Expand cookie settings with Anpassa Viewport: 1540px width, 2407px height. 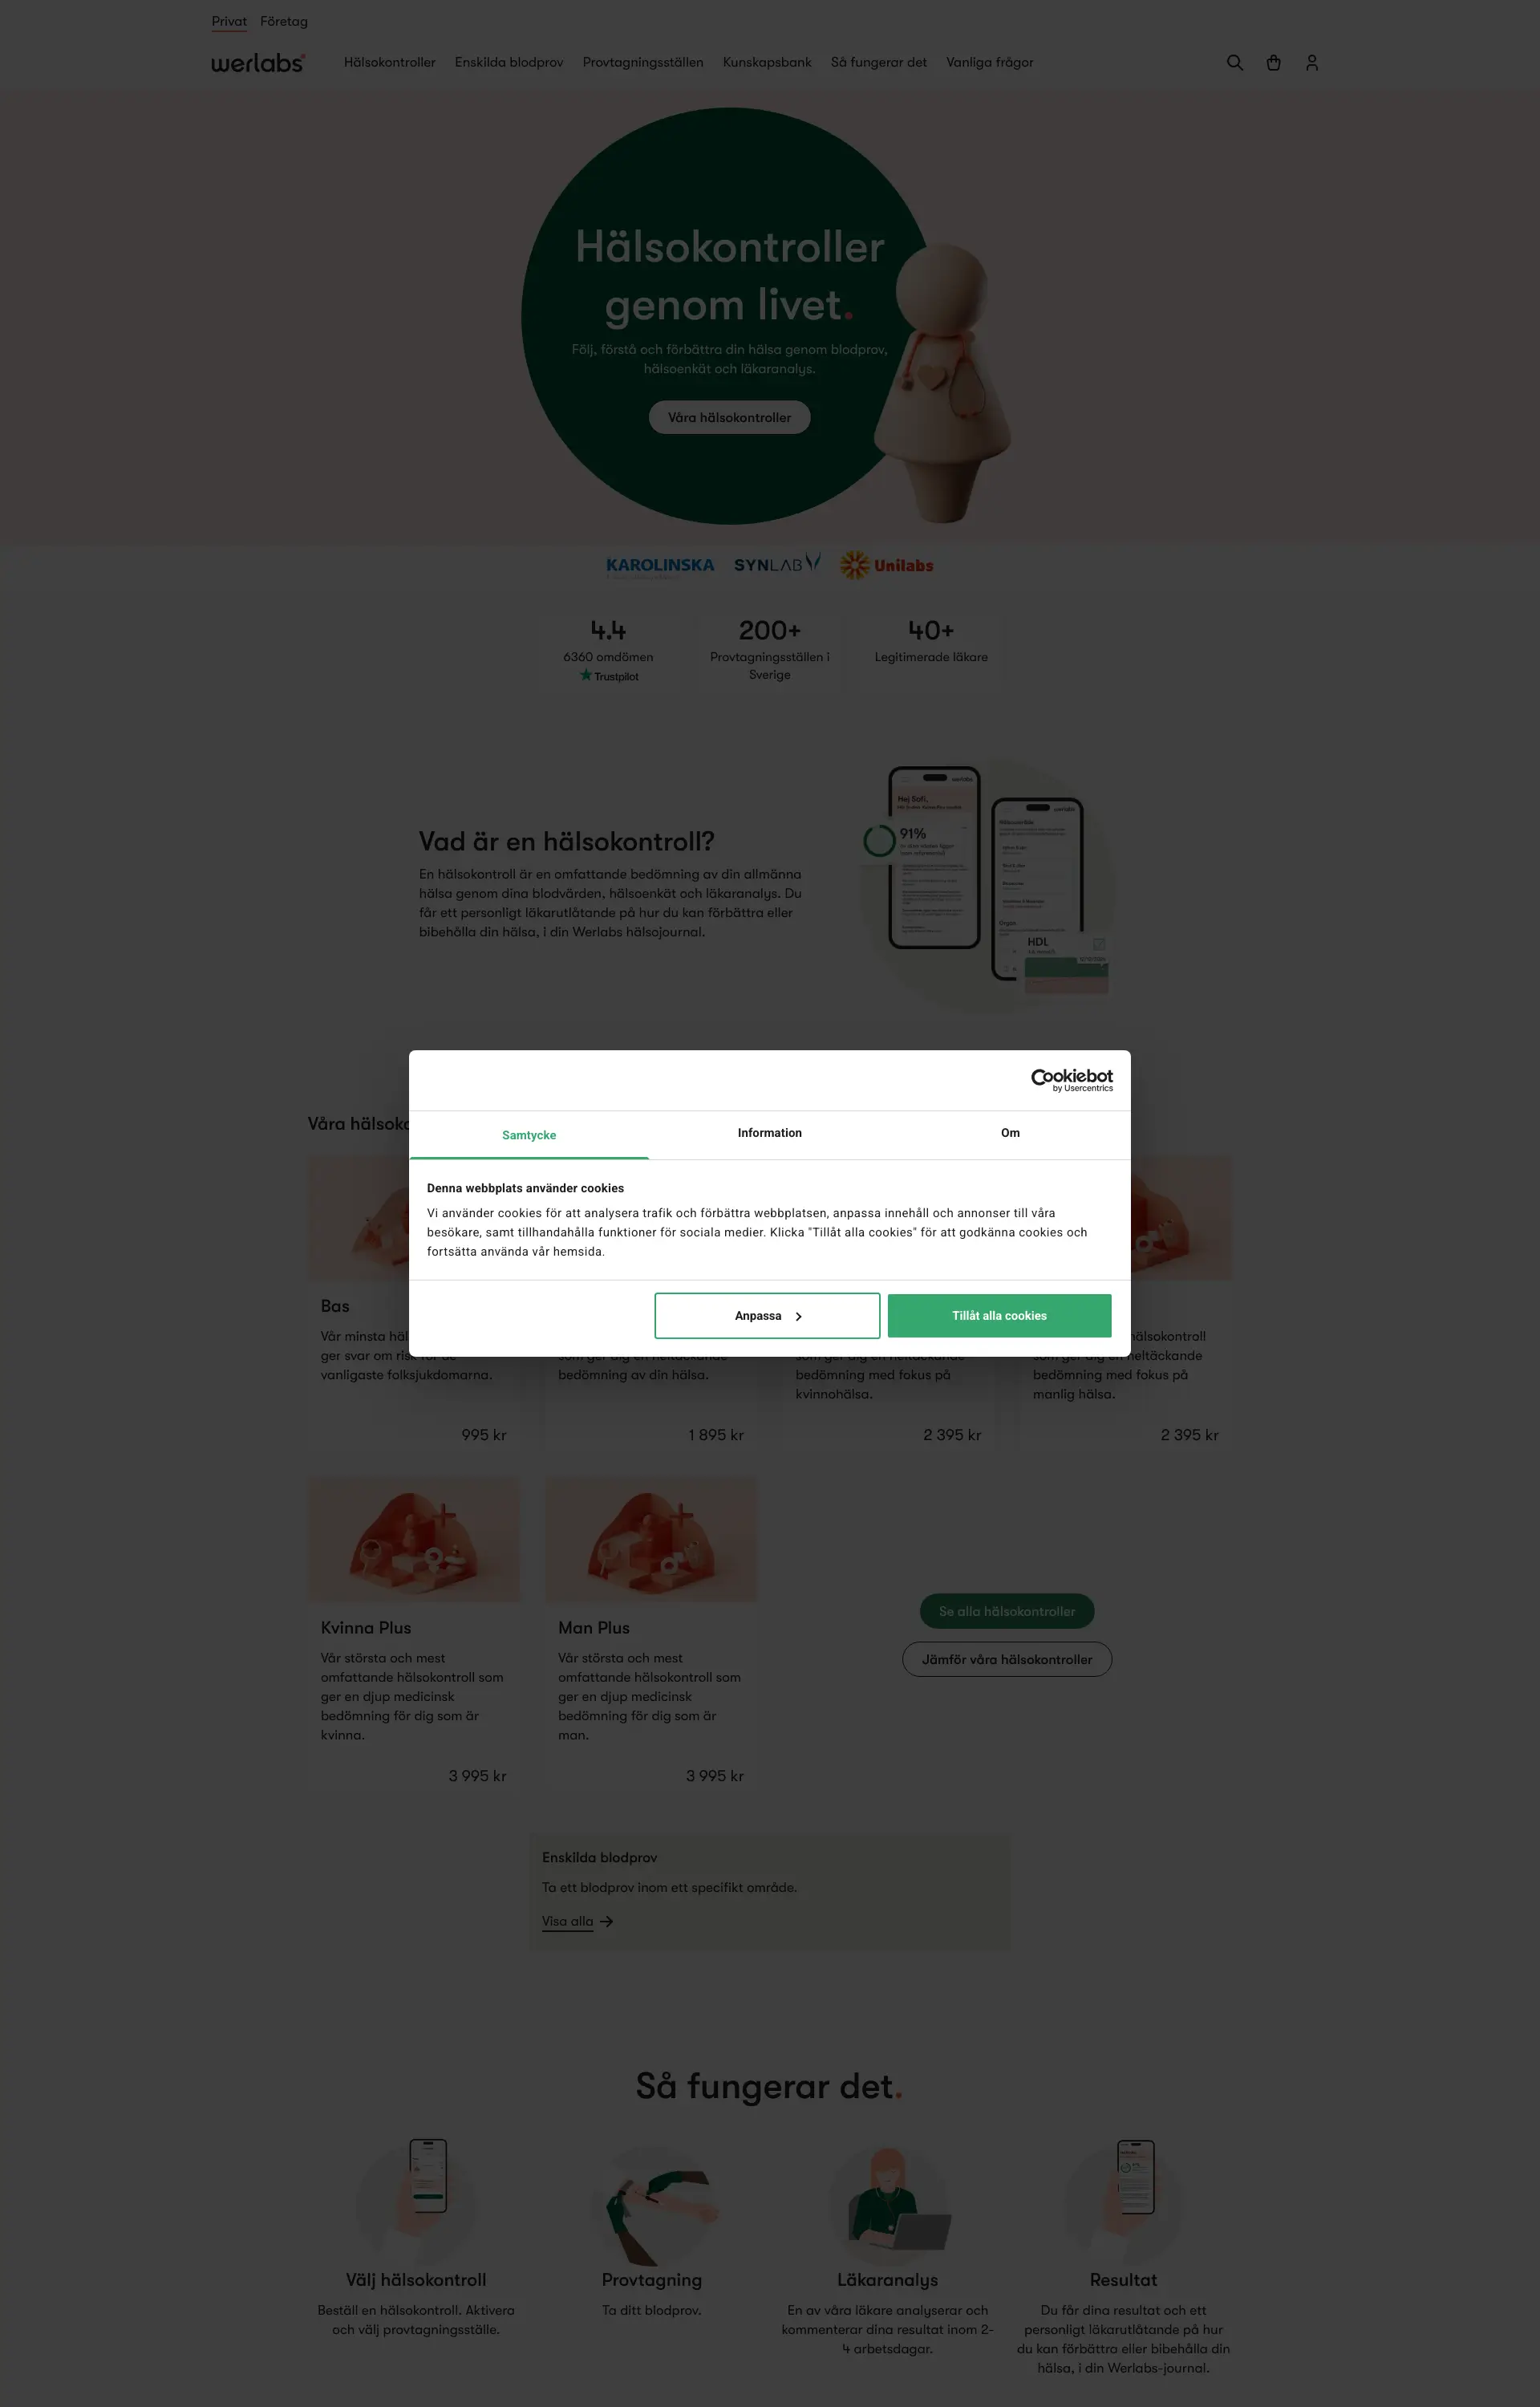click(x=767, y=1316)
